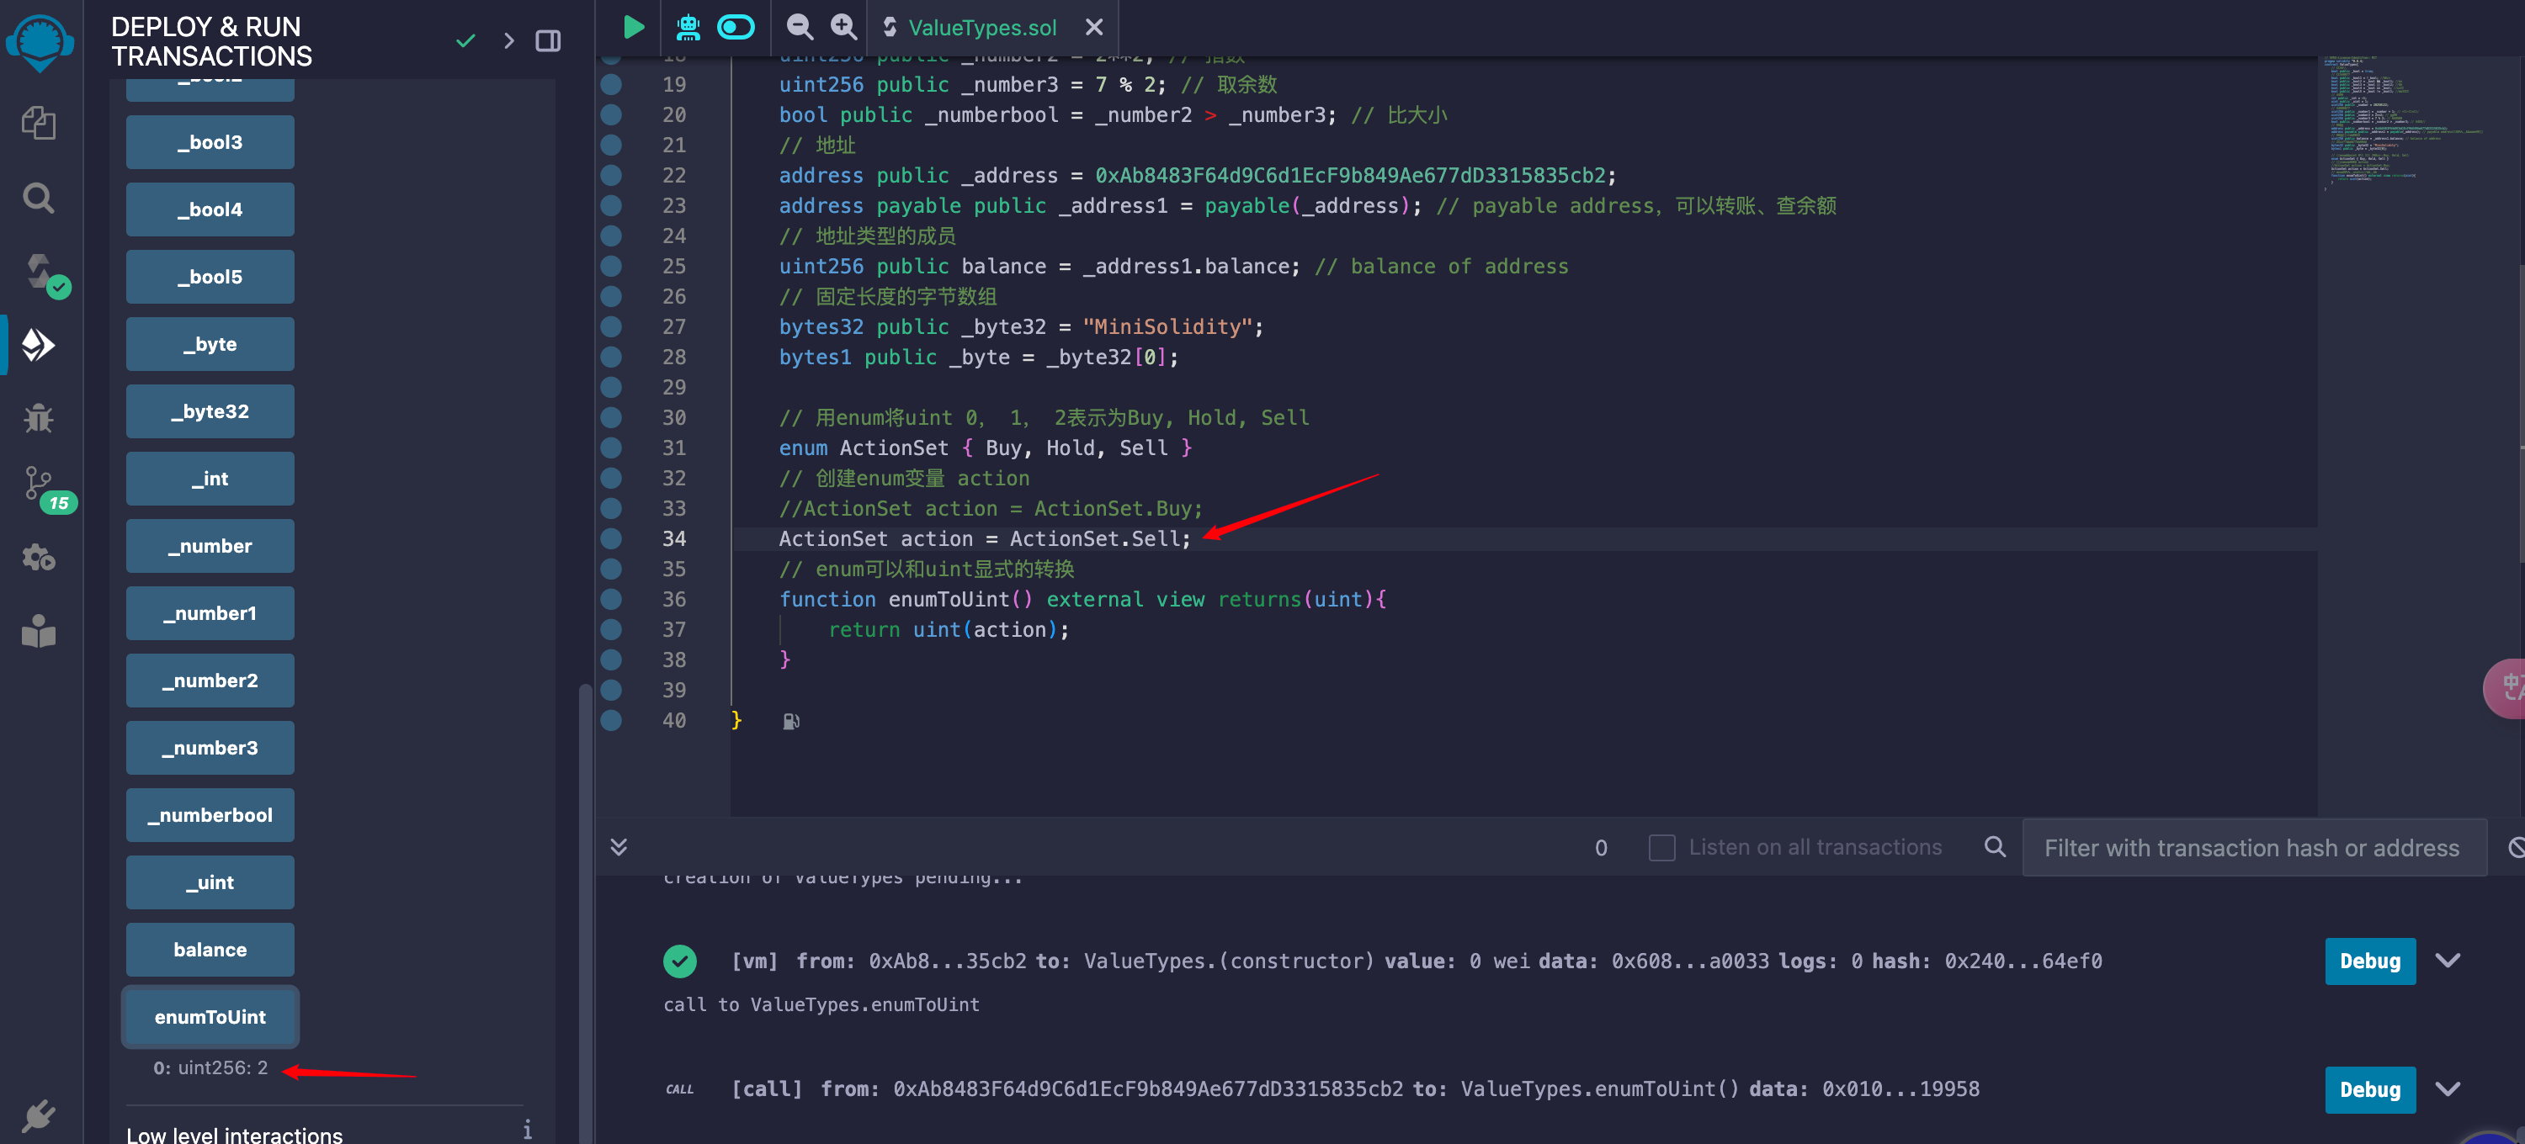Zoom in the editor font
This screenshot has width=2525, height=1144.
843,28
